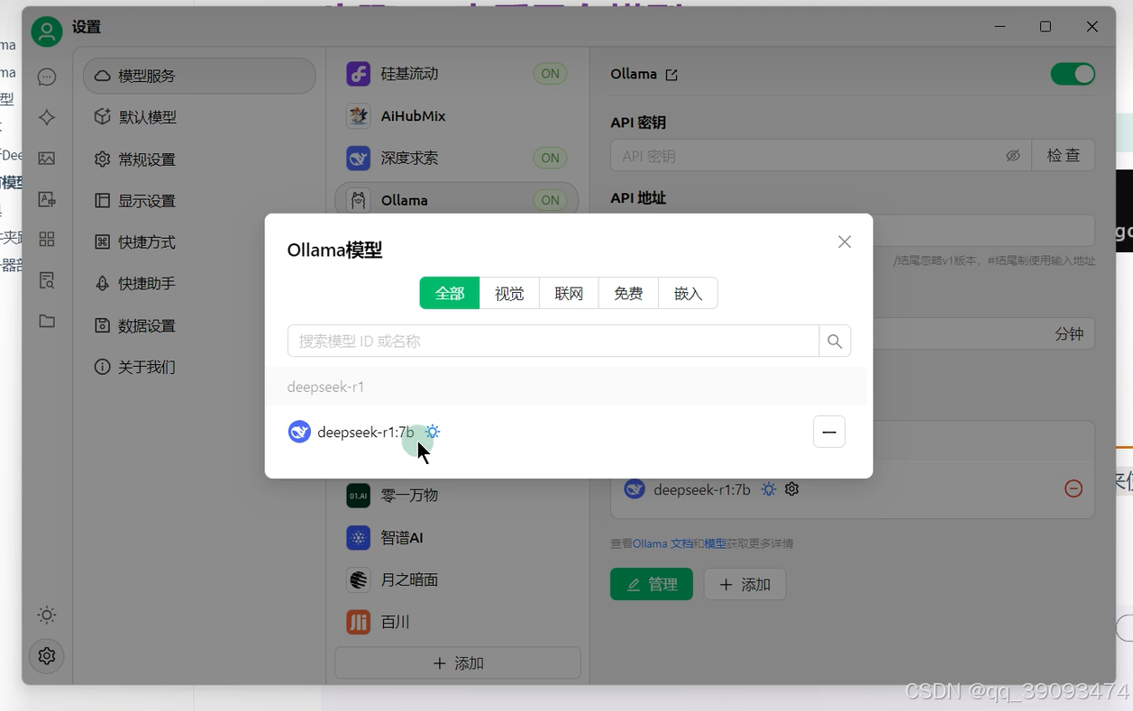
Task: Open 模型服务 settings menu
Action: (x=199, y=76)
